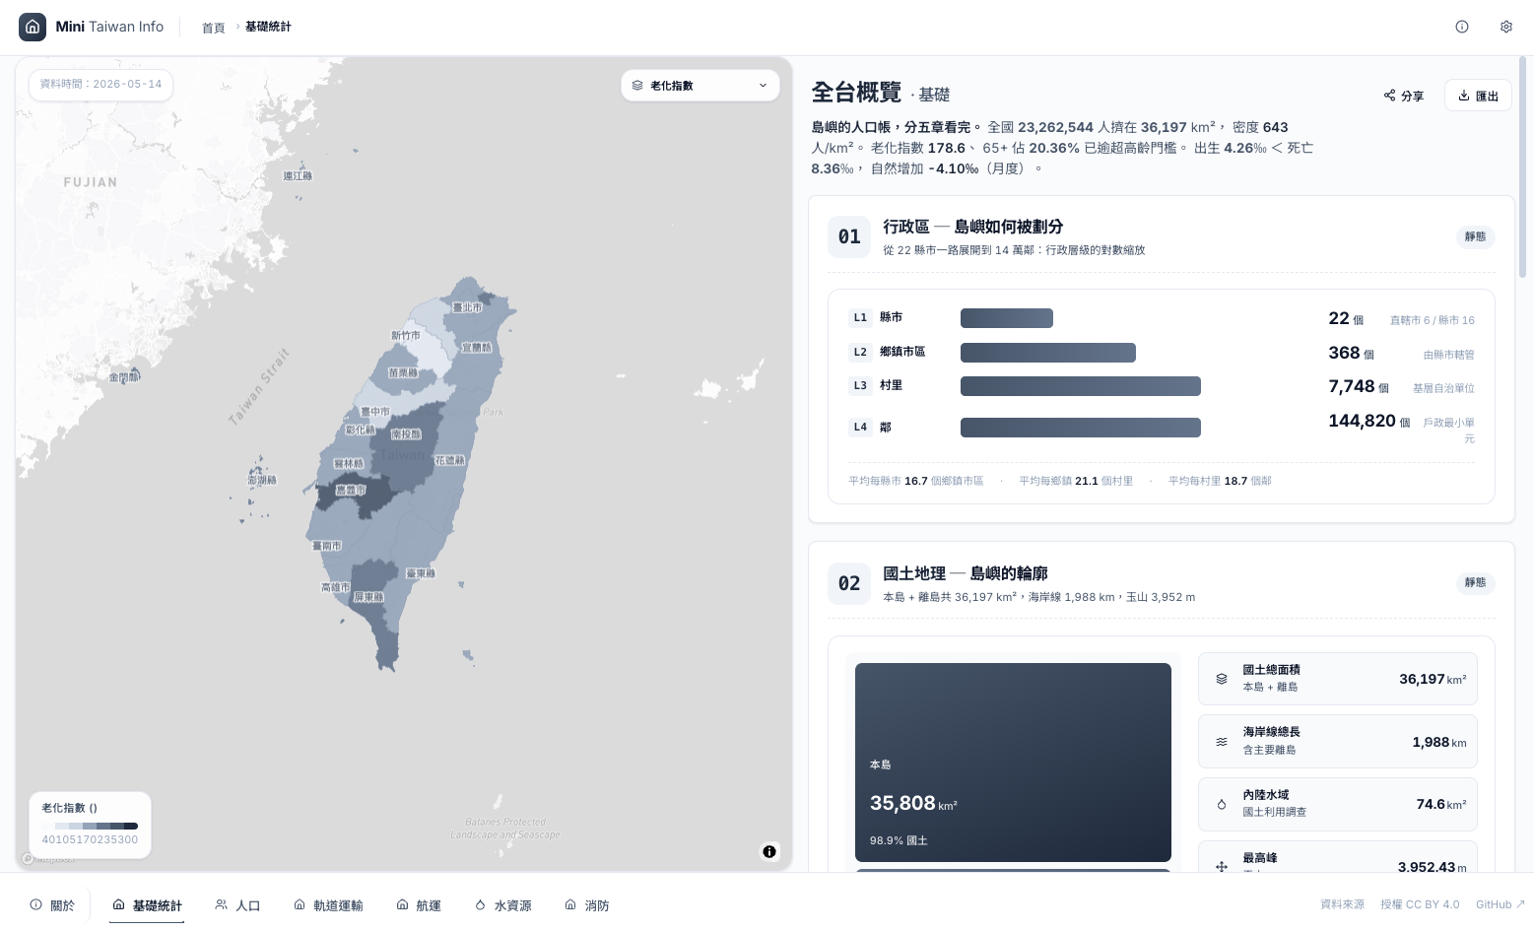This screenshot has width=1534, height=931.
Task: Click the 02 國土地理 section heading
Action: (965, 573)
